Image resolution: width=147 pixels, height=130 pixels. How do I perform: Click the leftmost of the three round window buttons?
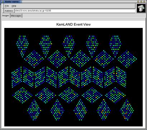click(x=138, y=2)
